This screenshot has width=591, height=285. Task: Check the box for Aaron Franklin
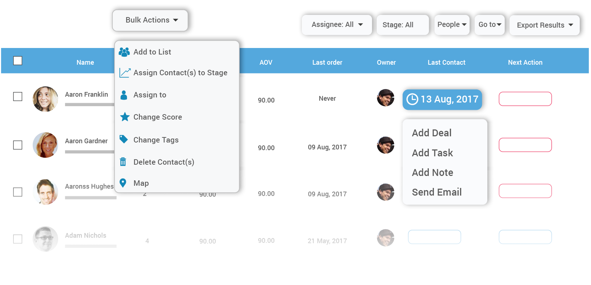18,97
